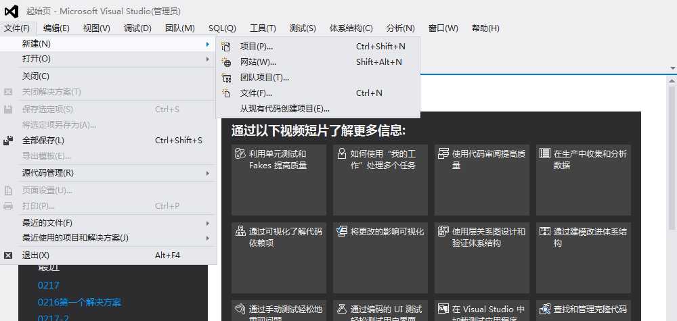Expand the 新建(N) submenu arrow
The image size is (677, 321).
point(208,44)
